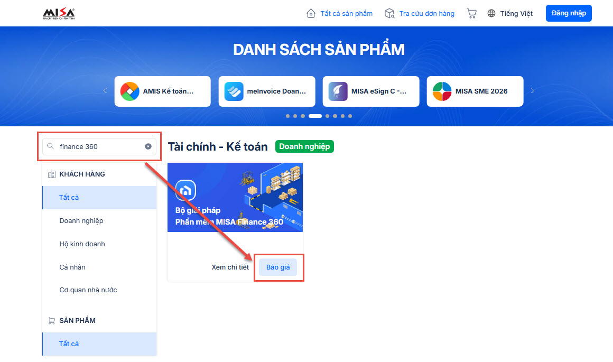Click the AMIS Kế toán colorful logo icon
613x362 pixels.
point(130,91)
